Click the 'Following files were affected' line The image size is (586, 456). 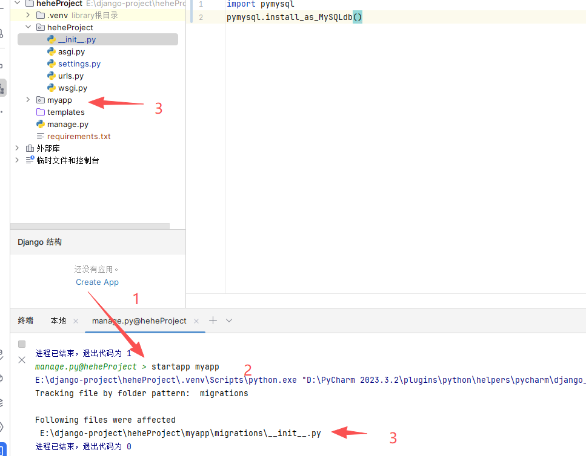click(x=105, y=420)
